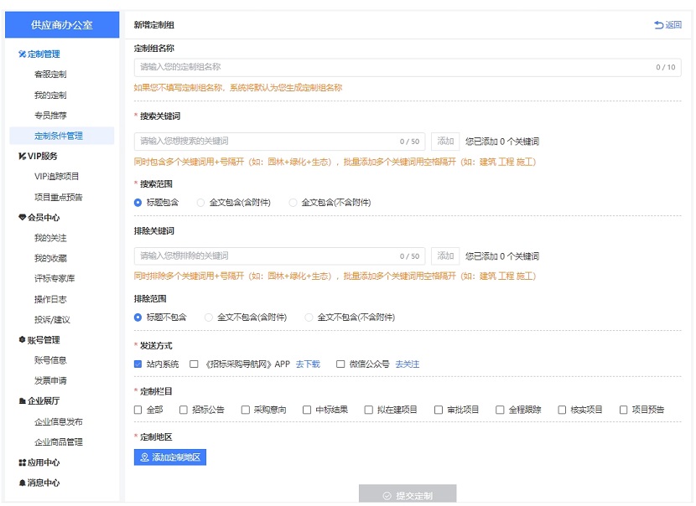Check the 全程跟踪 checkbox
Image resolution: width=696 pixels, height=506 pixels.
pyautogui.click(x=500, y=410)
